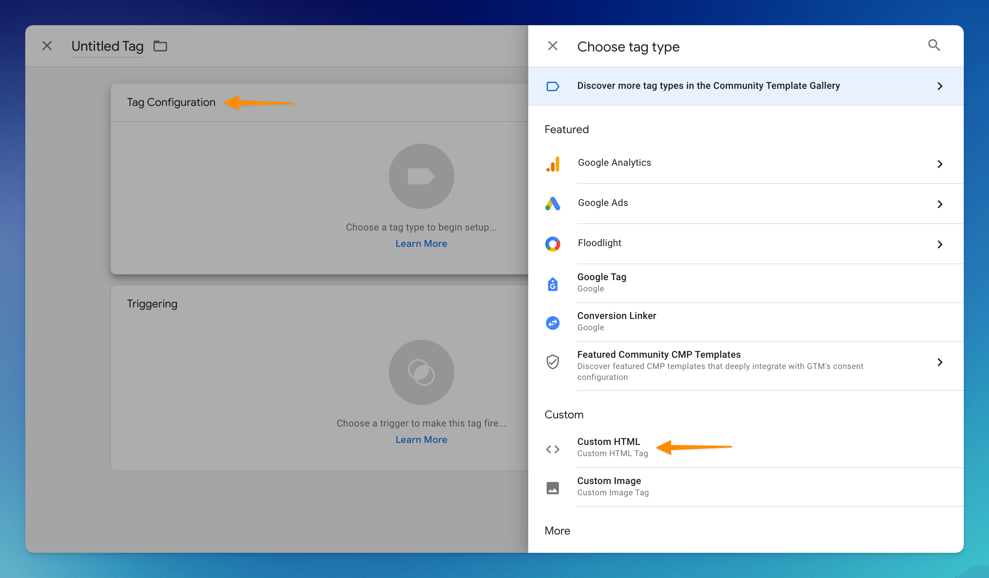Click Learn More under tag type setup

pos(421,243)
